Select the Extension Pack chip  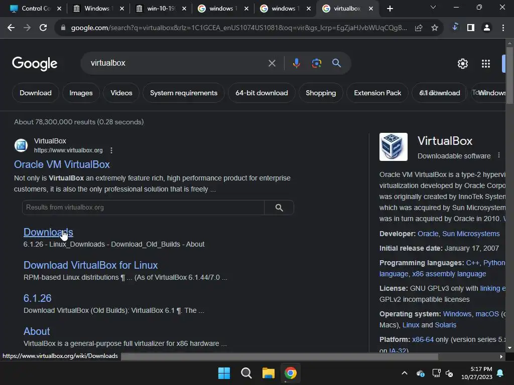point(377,93)
